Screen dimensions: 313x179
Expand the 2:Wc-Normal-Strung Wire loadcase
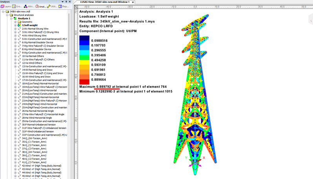click(15, 29)
